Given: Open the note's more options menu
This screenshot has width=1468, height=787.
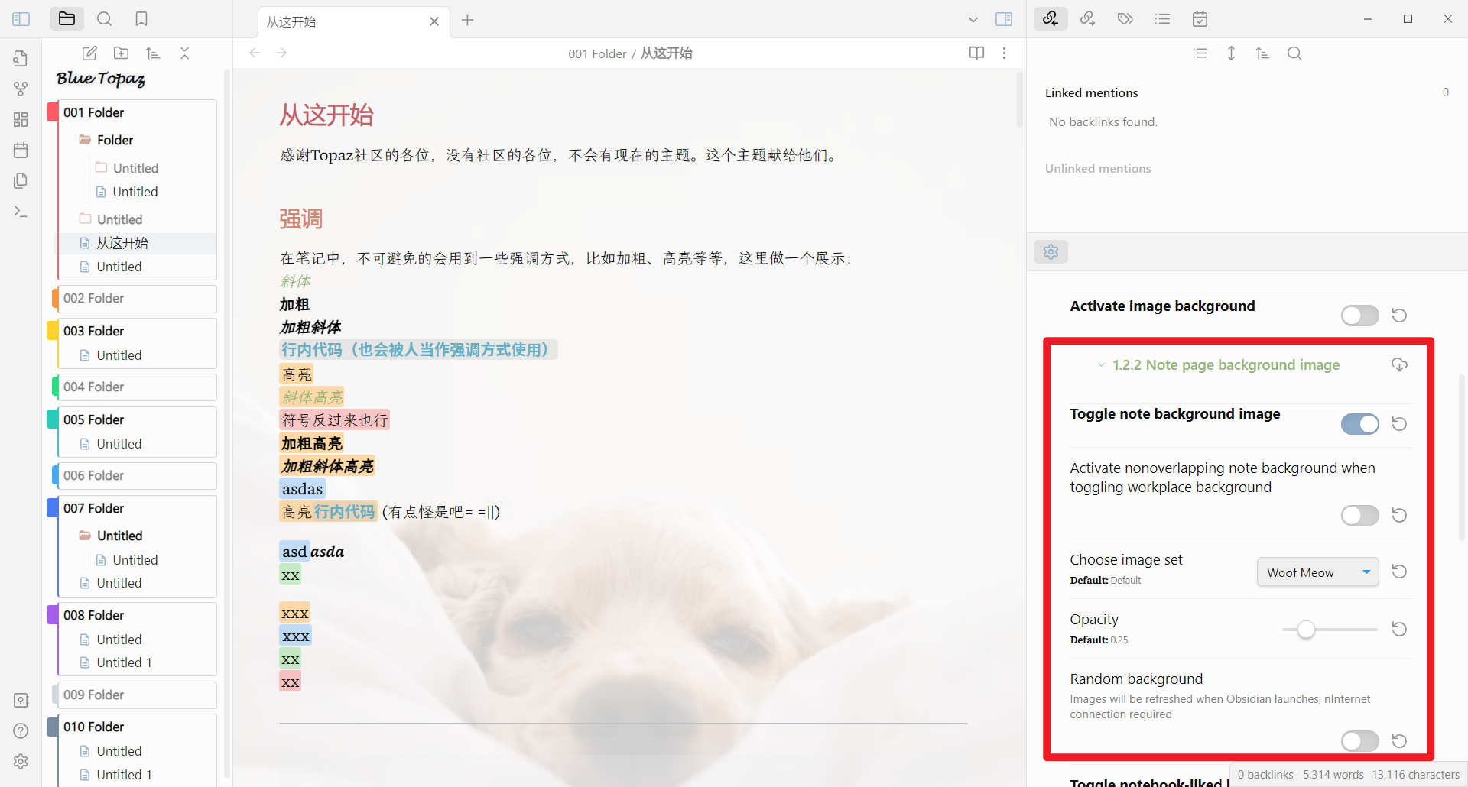Looking at the screenshot, I should click(x=1004, y=53).
